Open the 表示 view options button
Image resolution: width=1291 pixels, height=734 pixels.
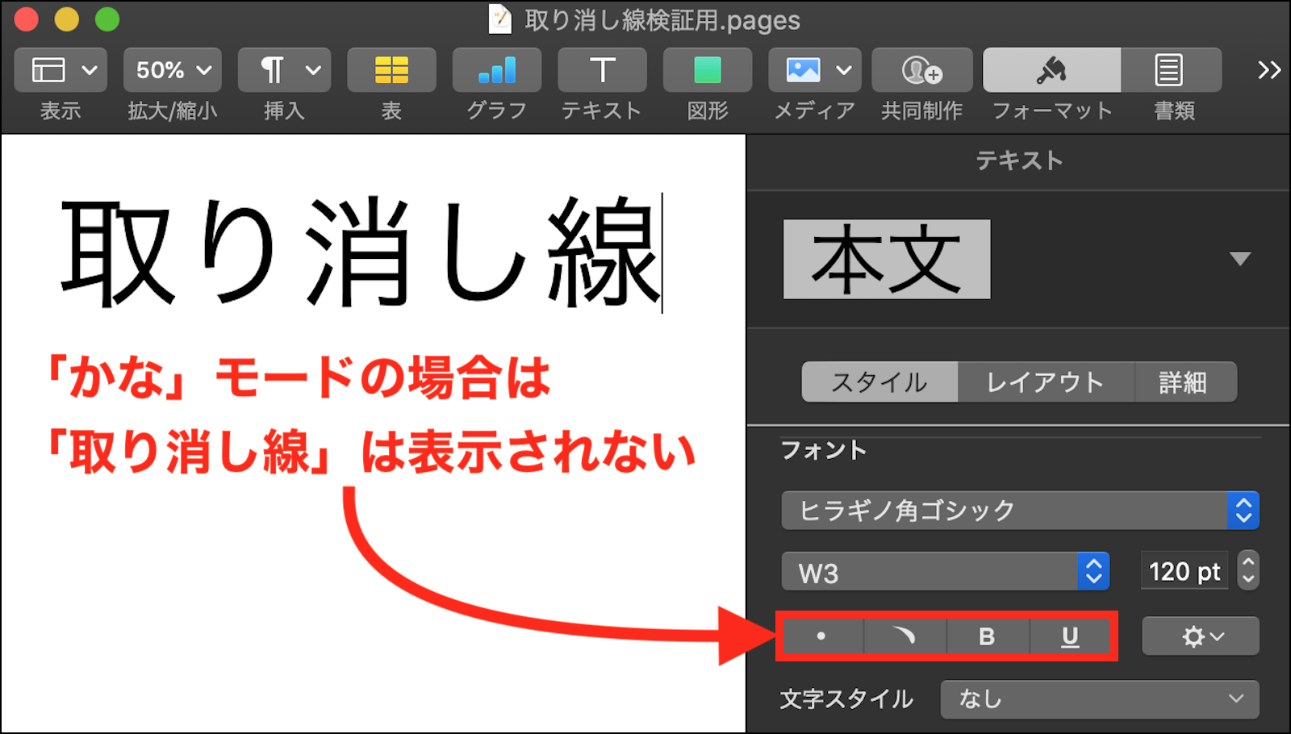(61, 70)
